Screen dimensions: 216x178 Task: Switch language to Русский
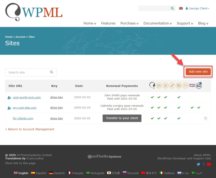coord(131,173)
